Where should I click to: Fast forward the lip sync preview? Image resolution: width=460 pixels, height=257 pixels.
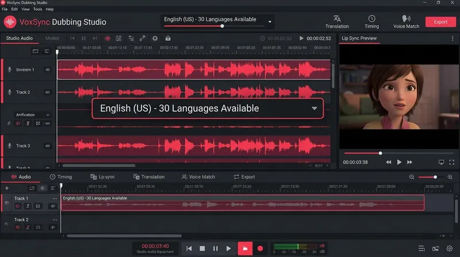point(409,162)
